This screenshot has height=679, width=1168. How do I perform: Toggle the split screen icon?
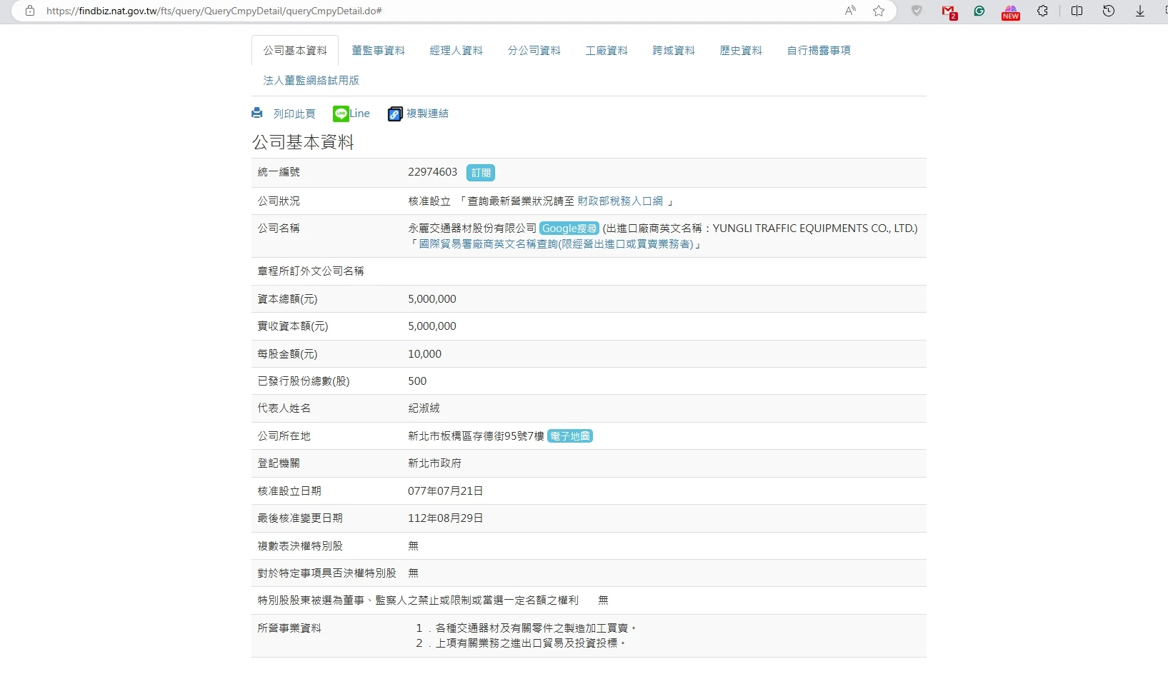(x=1077, y=11)
